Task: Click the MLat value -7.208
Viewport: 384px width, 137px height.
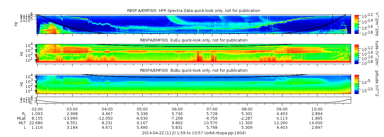Action: tap(177, 118)
